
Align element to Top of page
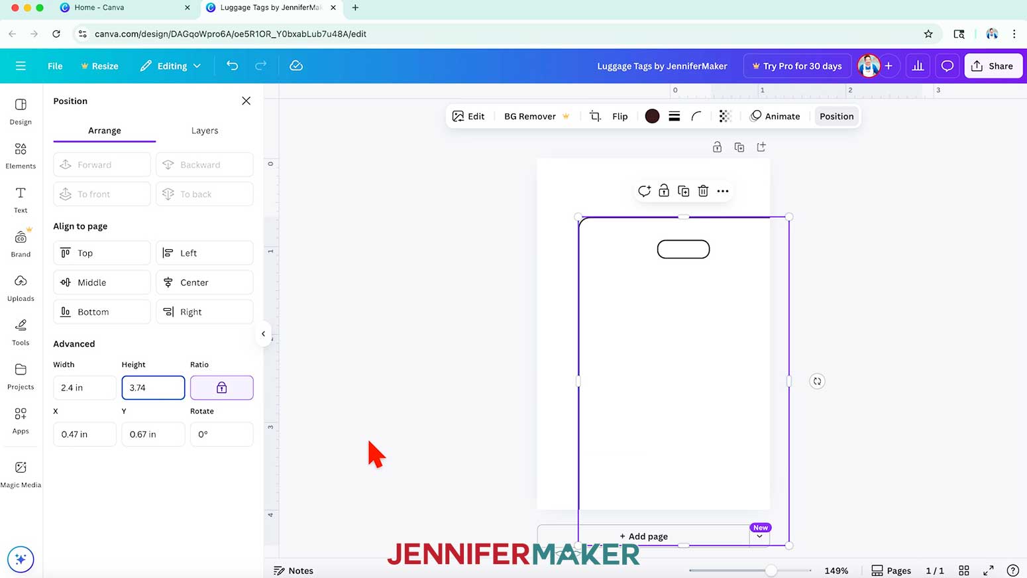coord(102,253)
